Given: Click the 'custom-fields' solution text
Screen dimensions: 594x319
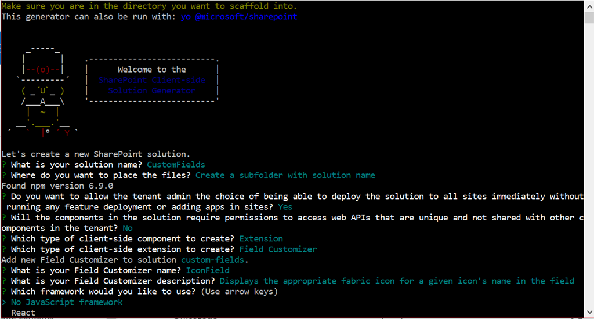Looking at the screenshot, I should point(212,260).
